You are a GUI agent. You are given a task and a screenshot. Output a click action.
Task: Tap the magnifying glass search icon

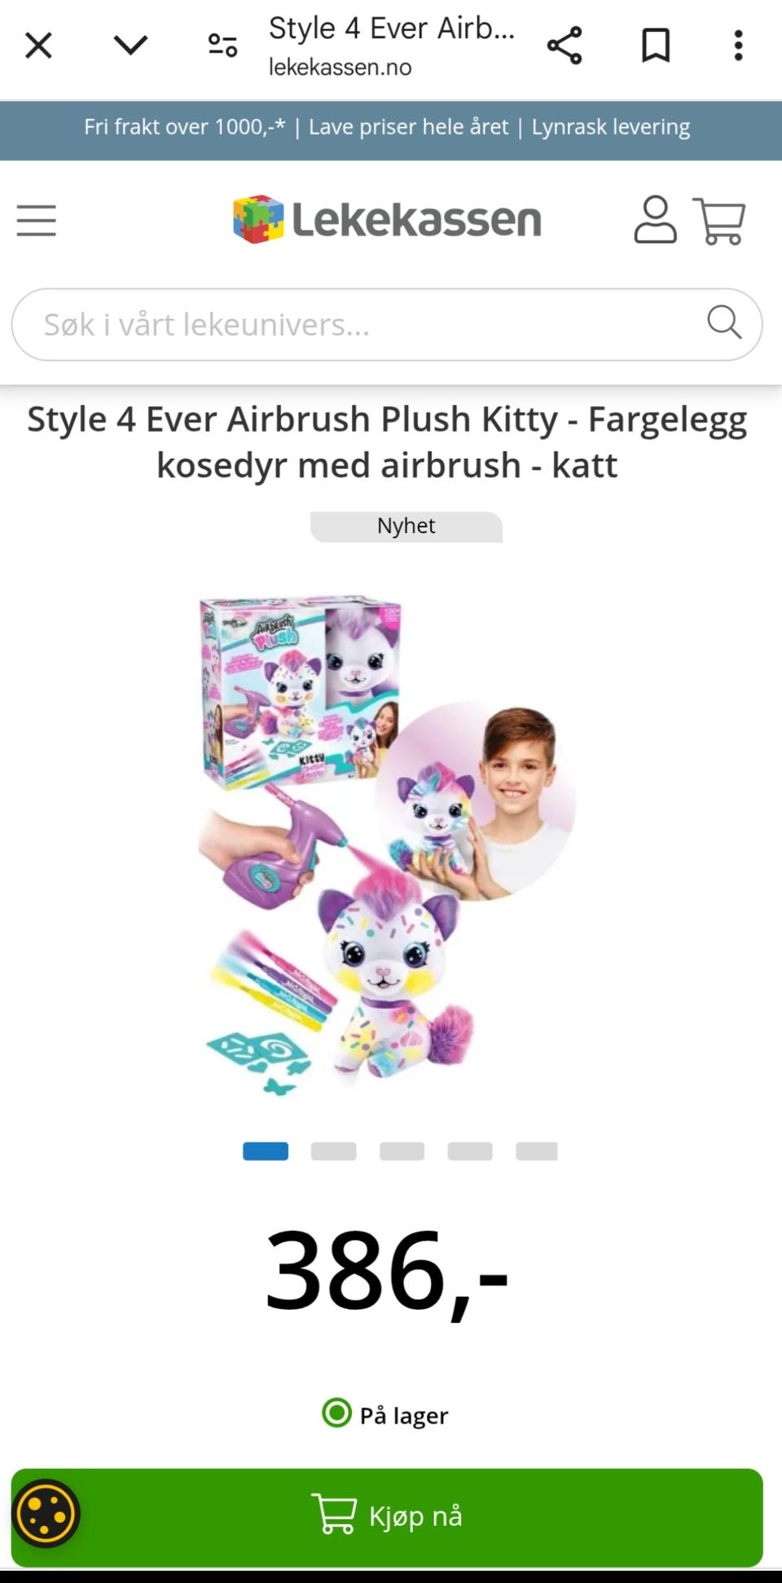pos(724,322)
